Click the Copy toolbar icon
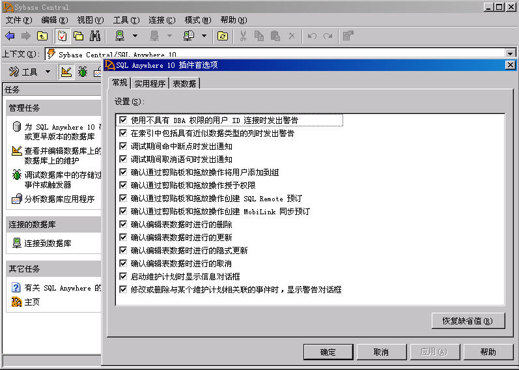The image size is (519, 370). [x=259, y=36]
